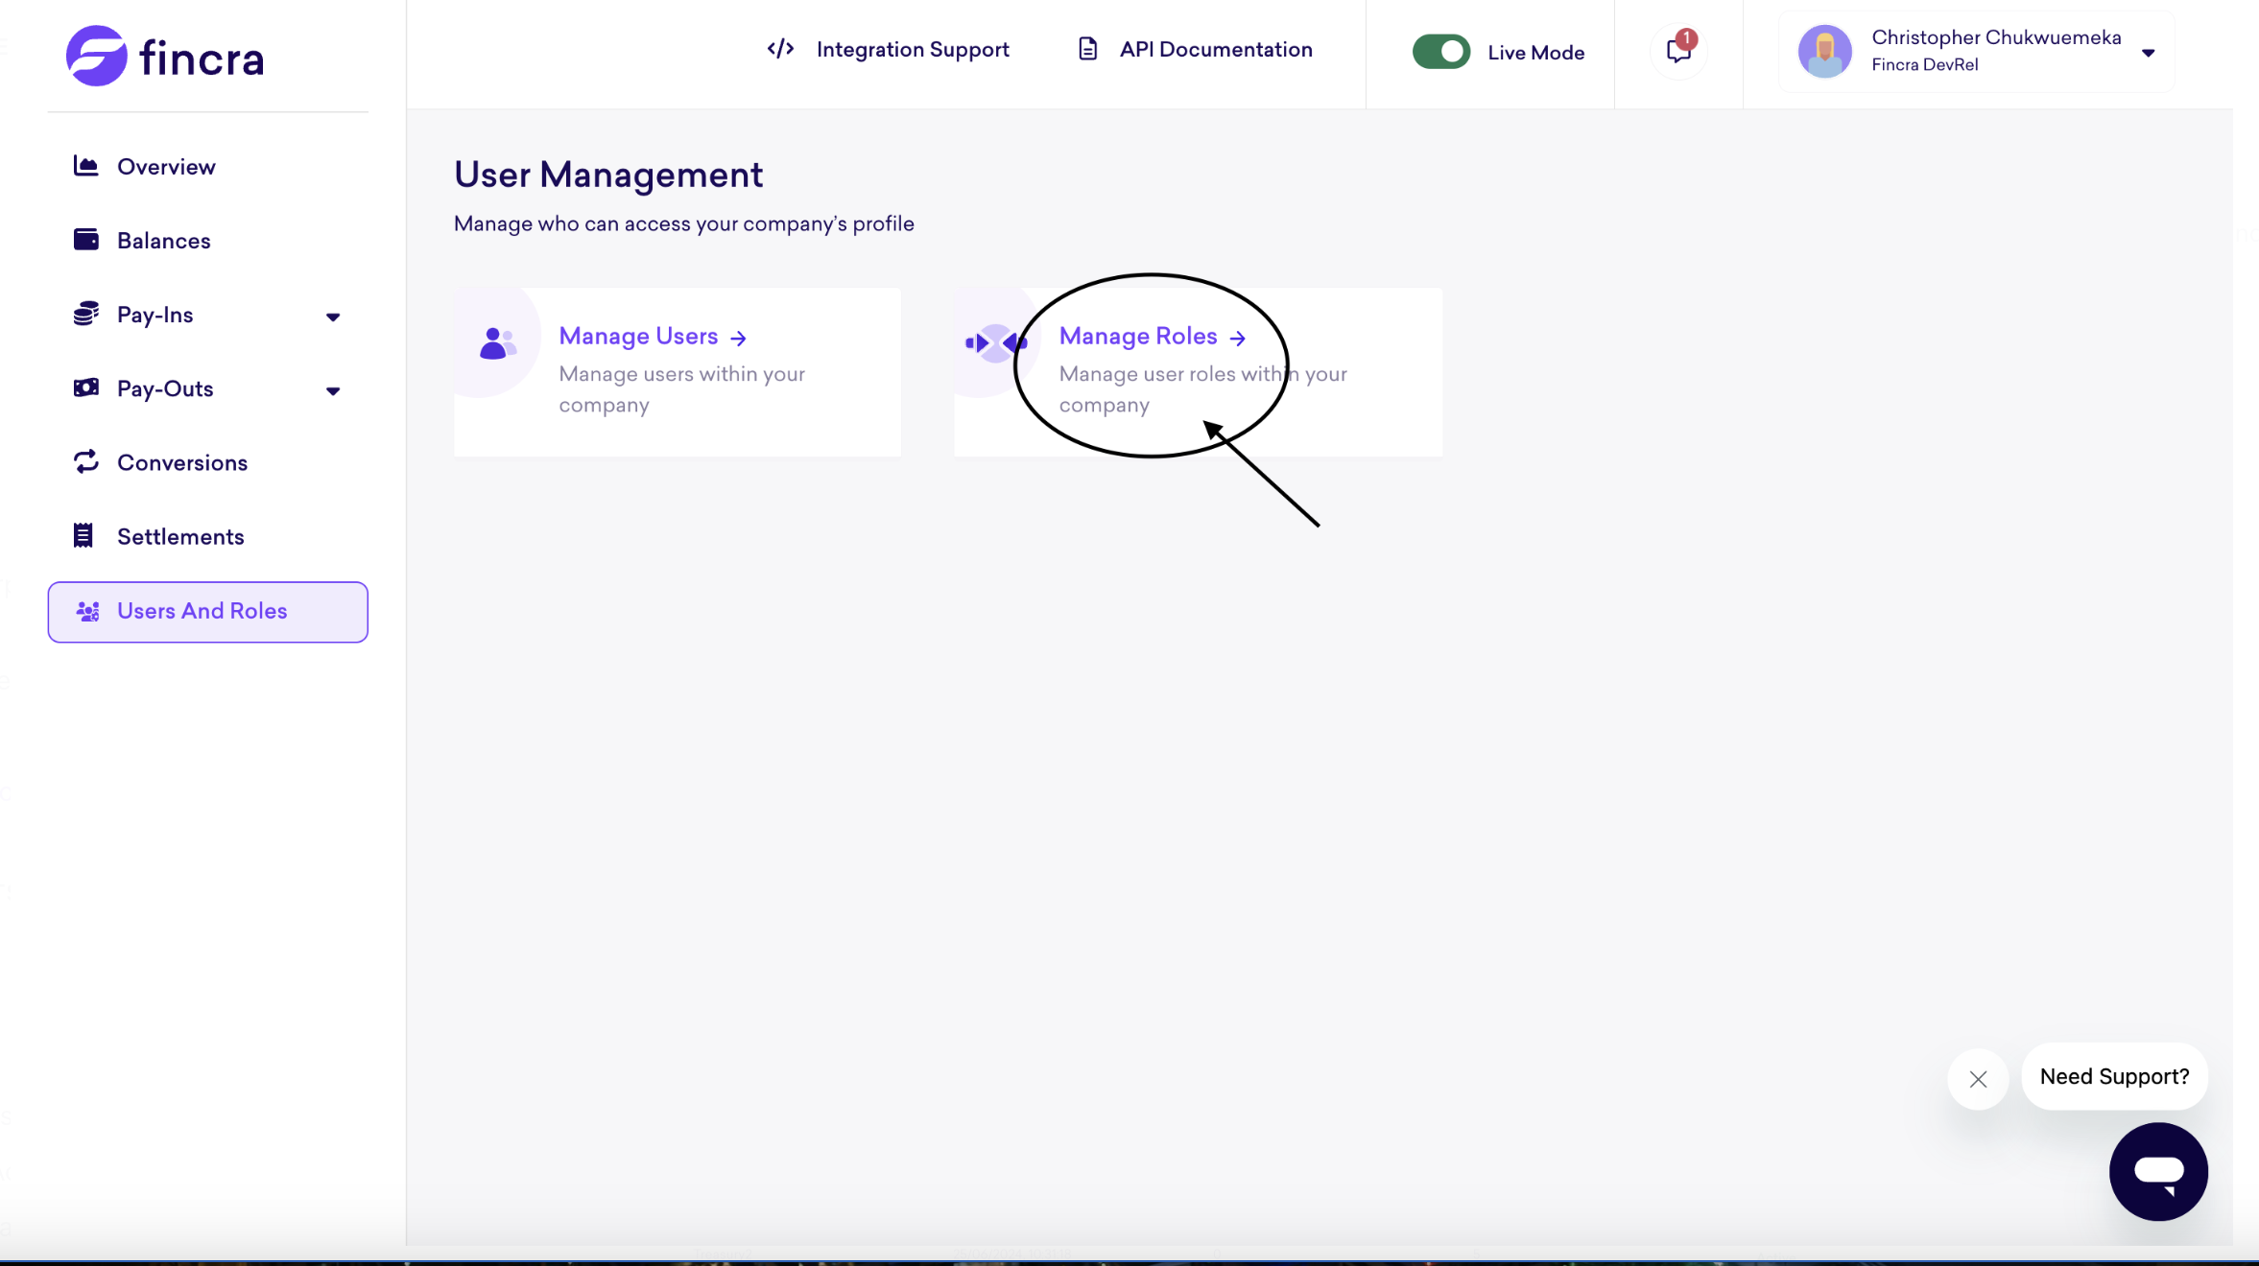Image resolution: width=2259 pixels, height=1266 pixels.
Task: Click the Settlements receipt icon
Action: (x=83, y=535)
